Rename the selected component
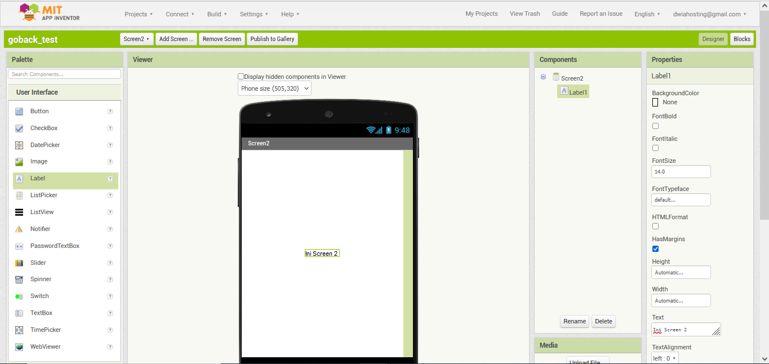The height and width of the screenshot is (364, 769). click(574, 321)
